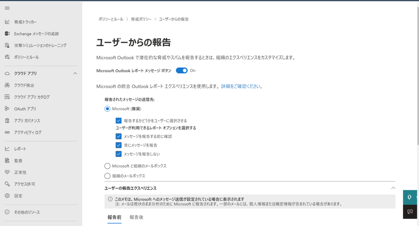Open the feedback chat floating button

[410, 212]
